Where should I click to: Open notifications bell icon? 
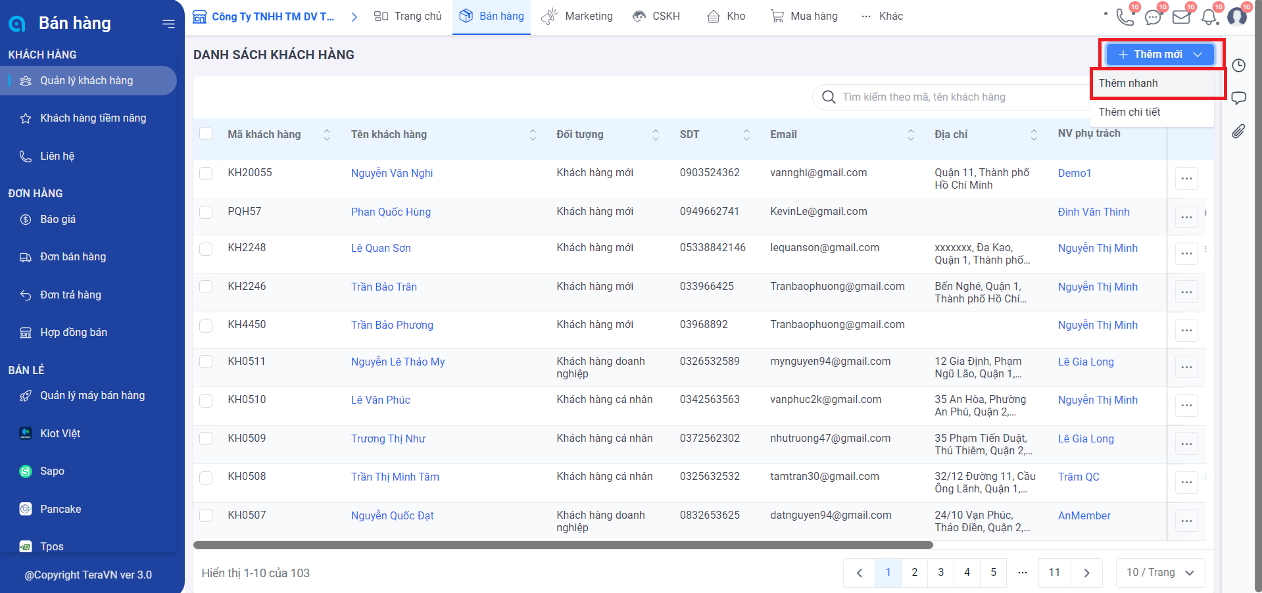[x=1209, y=16]
